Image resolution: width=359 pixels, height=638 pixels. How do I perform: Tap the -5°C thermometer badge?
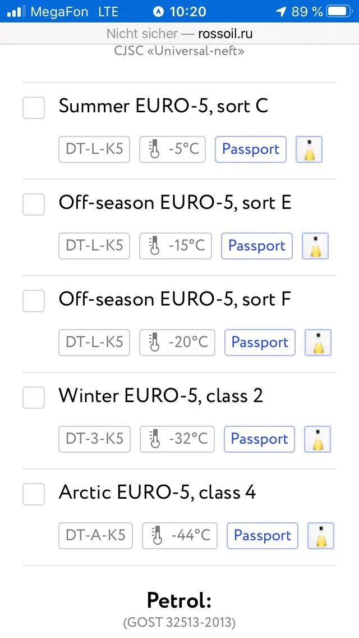point(172,149)
